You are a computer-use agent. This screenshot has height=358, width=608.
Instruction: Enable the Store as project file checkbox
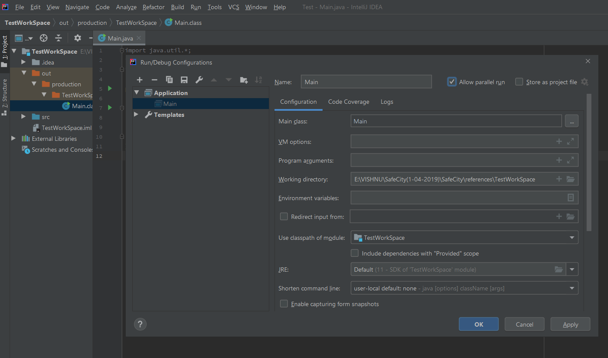[519, 82]
